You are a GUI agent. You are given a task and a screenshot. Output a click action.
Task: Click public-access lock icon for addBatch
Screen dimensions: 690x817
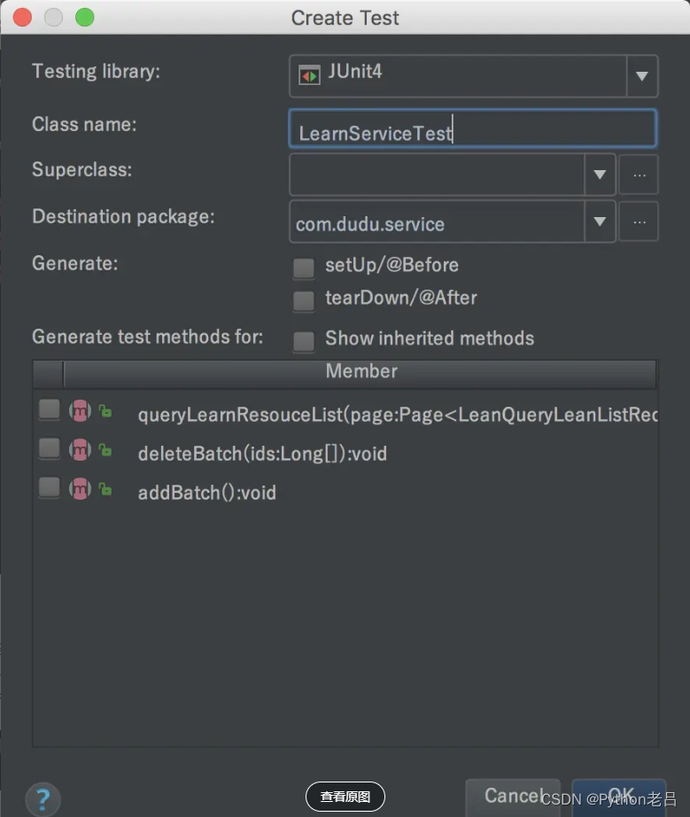[x=105, y=489]
